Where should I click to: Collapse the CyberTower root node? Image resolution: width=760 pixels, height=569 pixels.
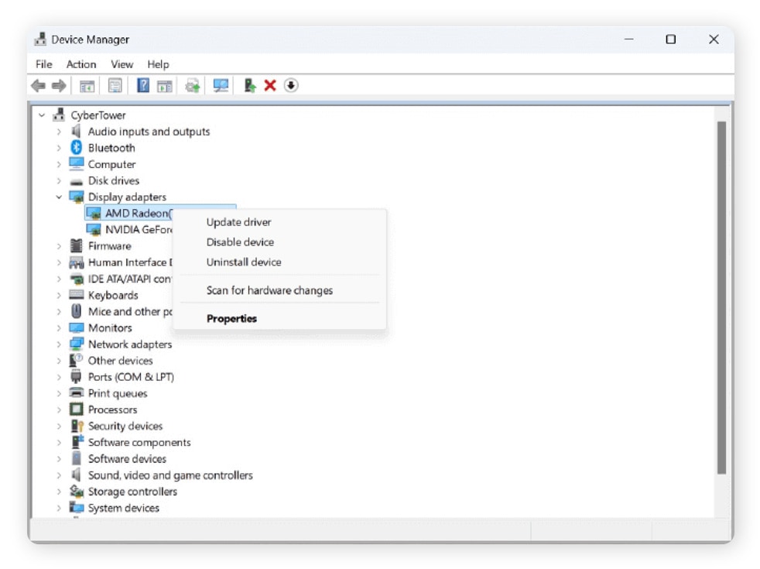[42, 115]
